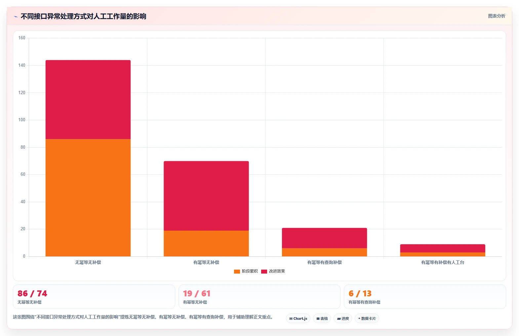Click the chart icon before the title

(x=16, y=17)
